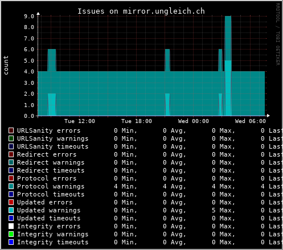This screenshot has width=283, height=250.
Task: Click the tallest spike reaching nine issues
Action: click(x=228, y=38)
